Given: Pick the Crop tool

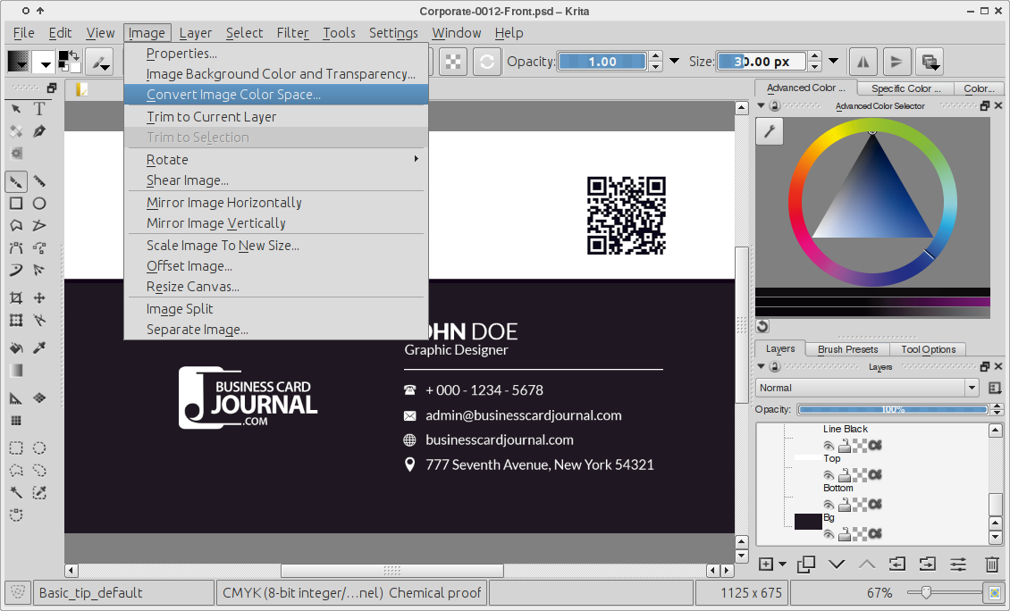Looking at the screenshot, I should [x=16, y=297].
